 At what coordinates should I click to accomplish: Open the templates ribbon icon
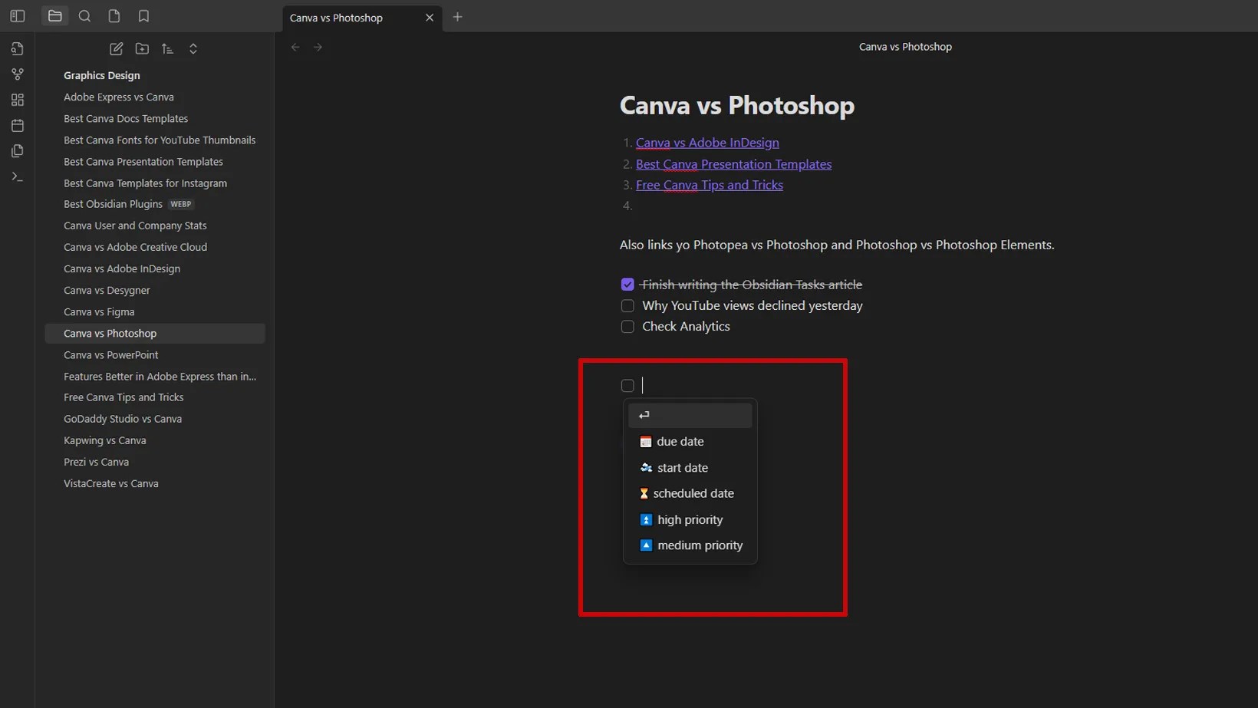[x=18, y=151]
